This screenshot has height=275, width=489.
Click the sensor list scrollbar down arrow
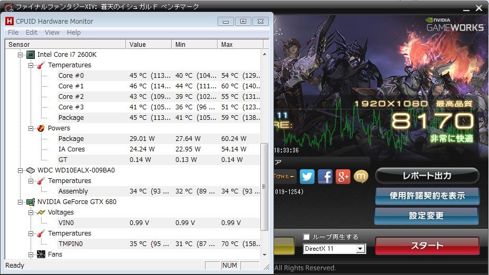(x=265, y=255)
